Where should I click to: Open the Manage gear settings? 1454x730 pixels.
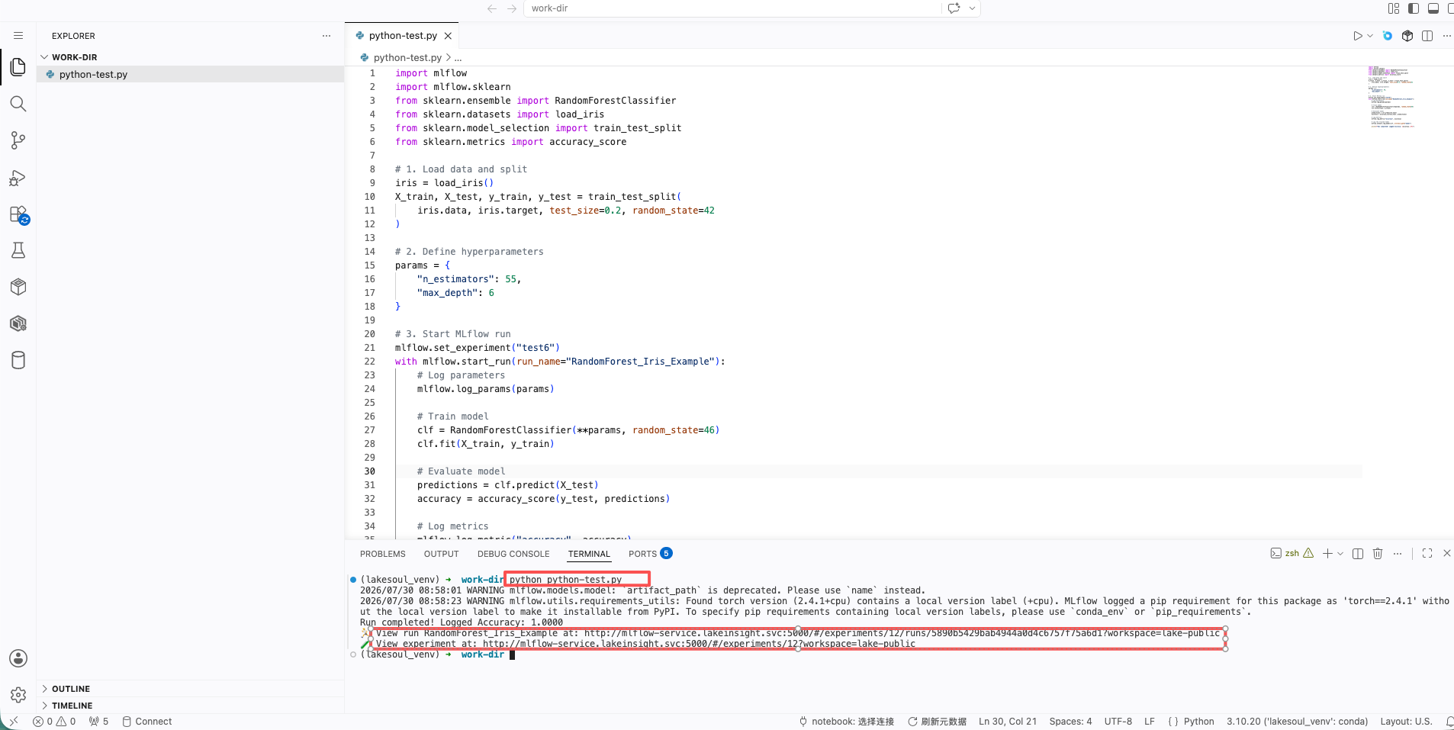tap(18, 695)
